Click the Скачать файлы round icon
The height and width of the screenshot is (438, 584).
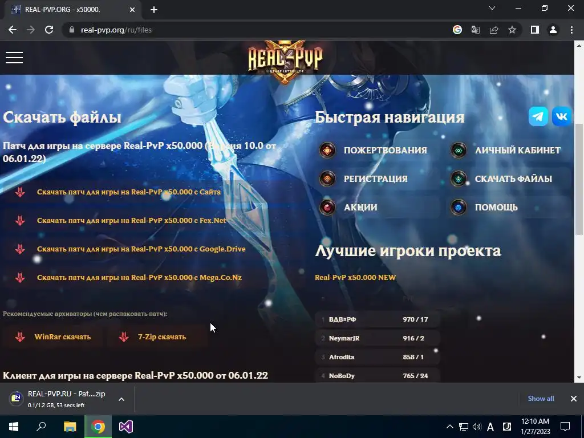(459, 179)
